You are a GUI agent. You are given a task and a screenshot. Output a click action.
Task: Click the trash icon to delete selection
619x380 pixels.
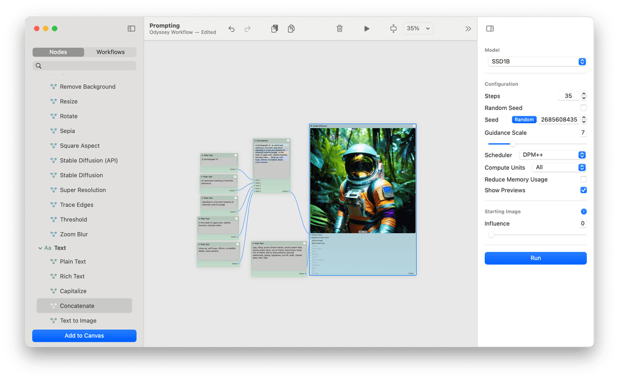point(339,28)
